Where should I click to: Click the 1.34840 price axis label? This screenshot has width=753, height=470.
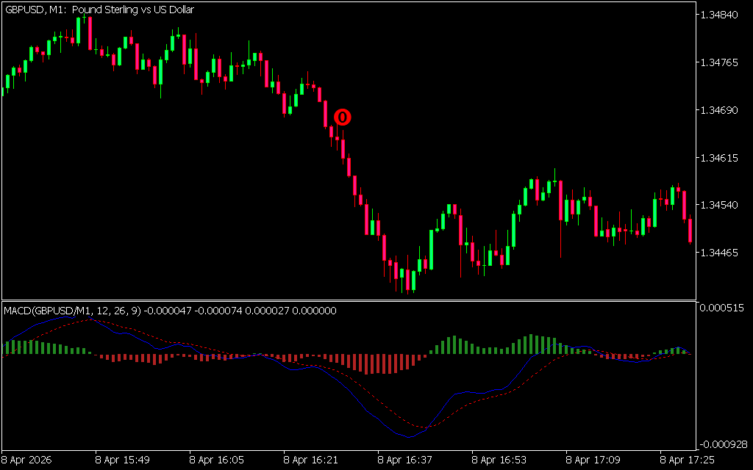click(x=721, y=15)
